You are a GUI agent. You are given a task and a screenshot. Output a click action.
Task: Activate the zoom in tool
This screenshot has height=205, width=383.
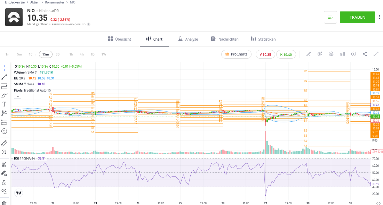(x=4, y=152)
